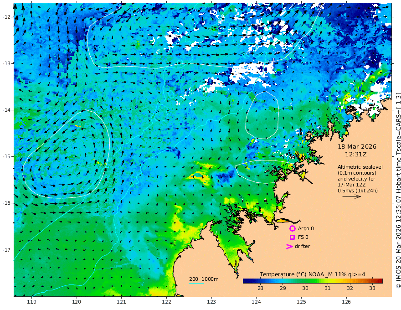This screenshot has width=401, height=310.
Task: Click the Temperature (°C) NOAA title
Action: [x=313, y=274]
